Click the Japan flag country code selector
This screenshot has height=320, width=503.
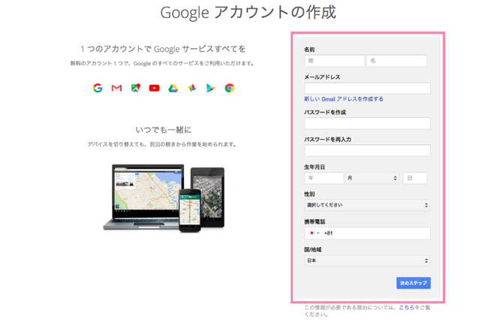pyautogui.click(x=314, y=234)
